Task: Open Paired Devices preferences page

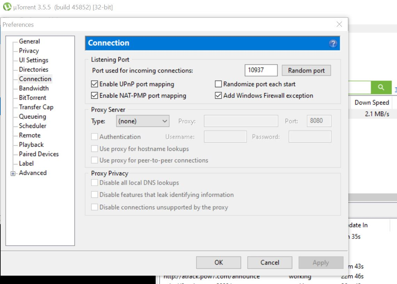Action: click(x=39, y=154)
